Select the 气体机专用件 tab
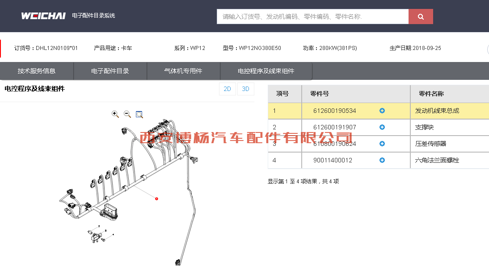The height and width of the screenshot is (277, 489). (x=183, y=71)
